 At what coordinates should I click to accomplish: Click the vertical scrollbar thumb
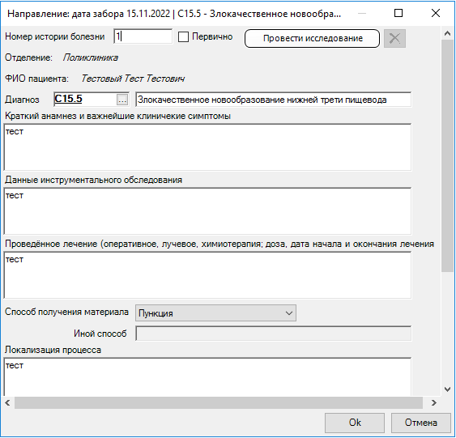pyautogui.click(x=447, y=155)
